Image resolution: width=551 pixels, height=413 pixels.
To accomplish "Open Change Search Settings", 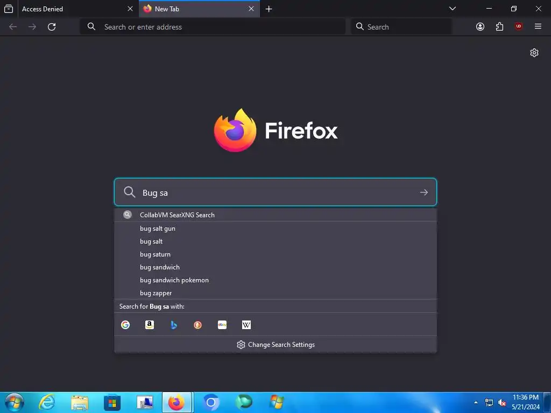I will click(275, 345).
